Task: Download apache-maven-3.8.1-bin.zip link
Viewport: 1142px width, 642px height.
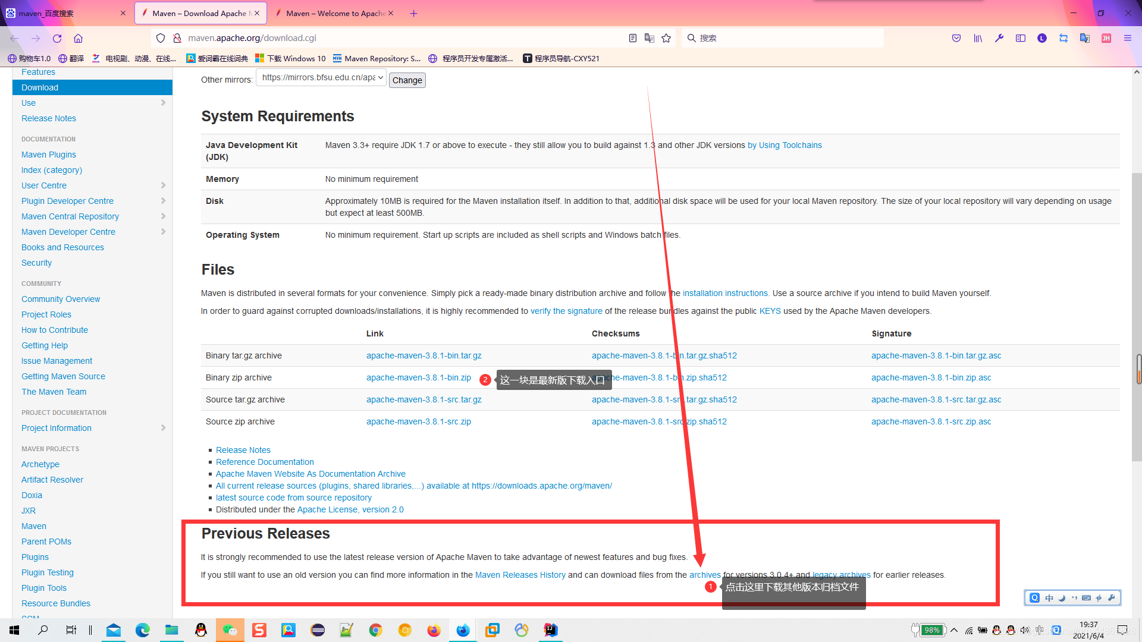Action: tap(418, 377)
